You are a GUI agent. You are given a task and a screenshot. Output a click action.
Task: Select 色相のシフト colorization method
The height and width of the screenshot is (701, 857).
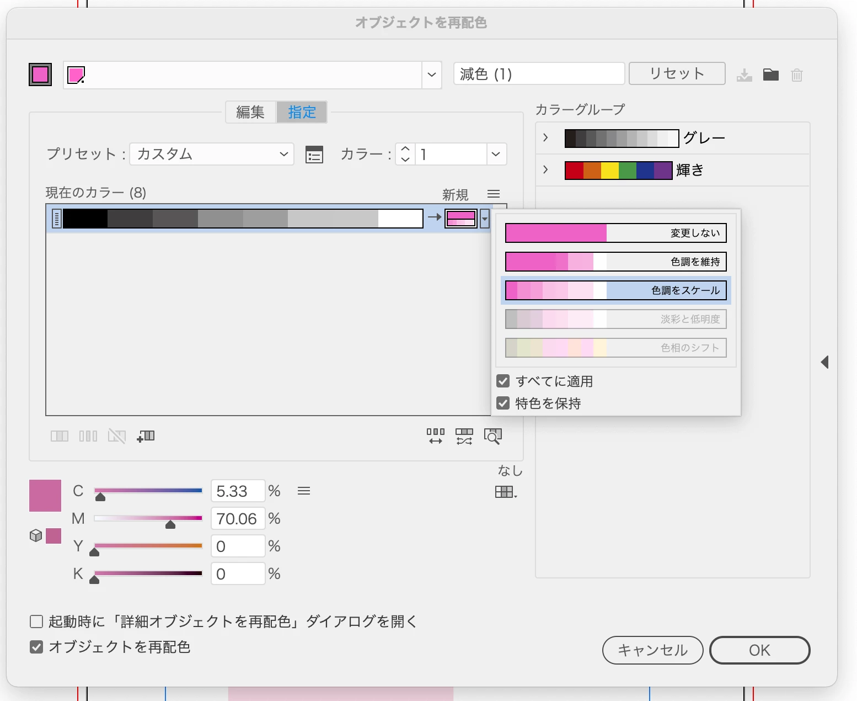pos(616,348)
